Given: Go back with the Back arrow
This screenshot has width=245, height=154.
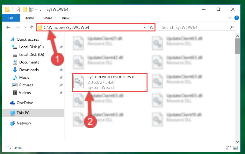Looking at the screenshot, I should [8, 27].
